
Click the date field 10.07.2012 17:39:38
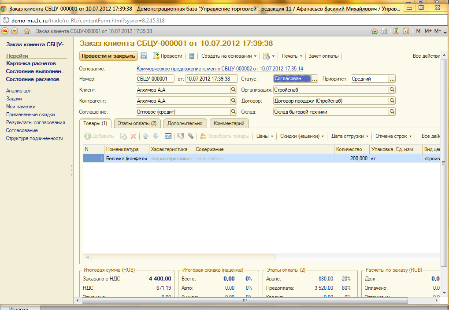pos(212,79)
